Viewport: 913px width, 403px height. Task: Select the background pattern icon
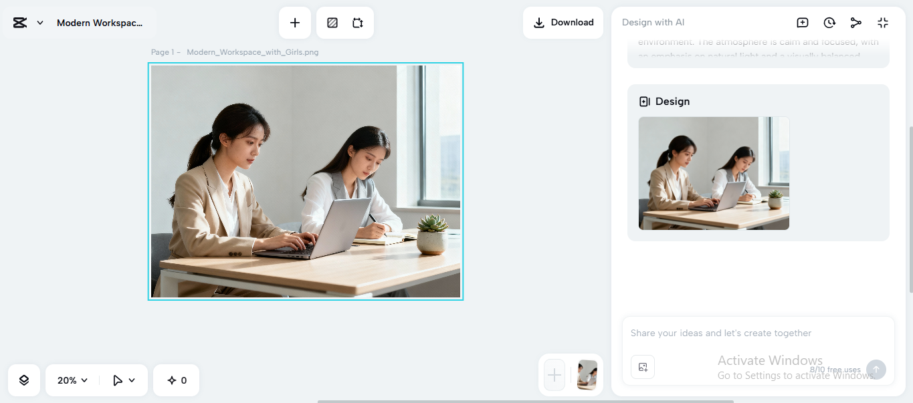click(332, 23)
